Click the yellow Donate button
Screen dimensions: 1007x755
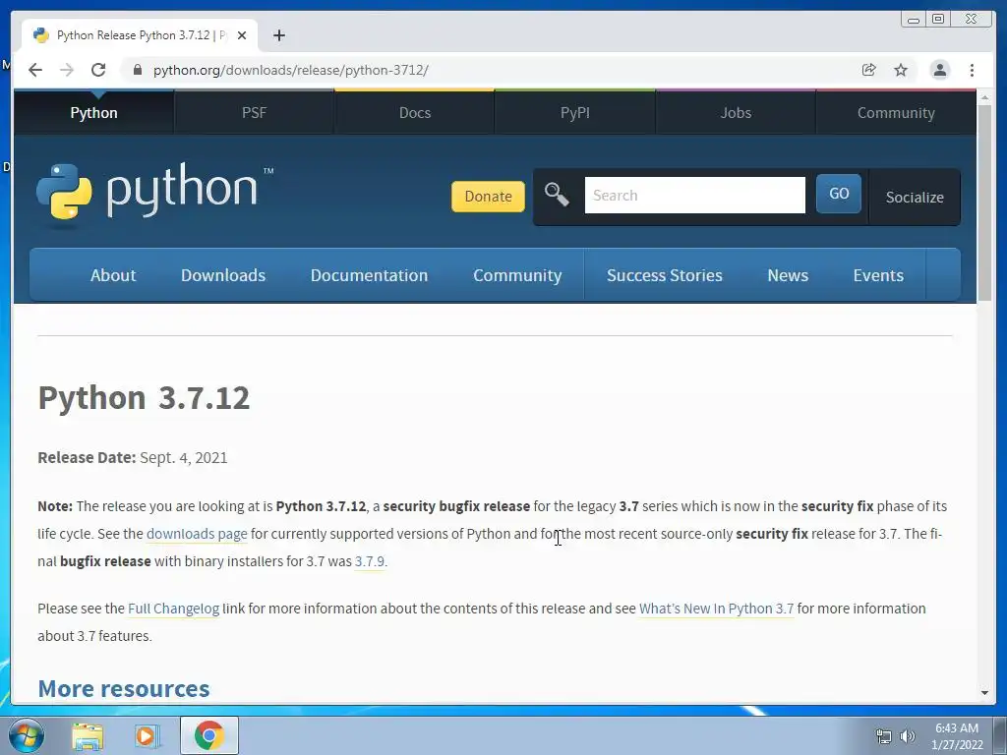pos(488,196)
